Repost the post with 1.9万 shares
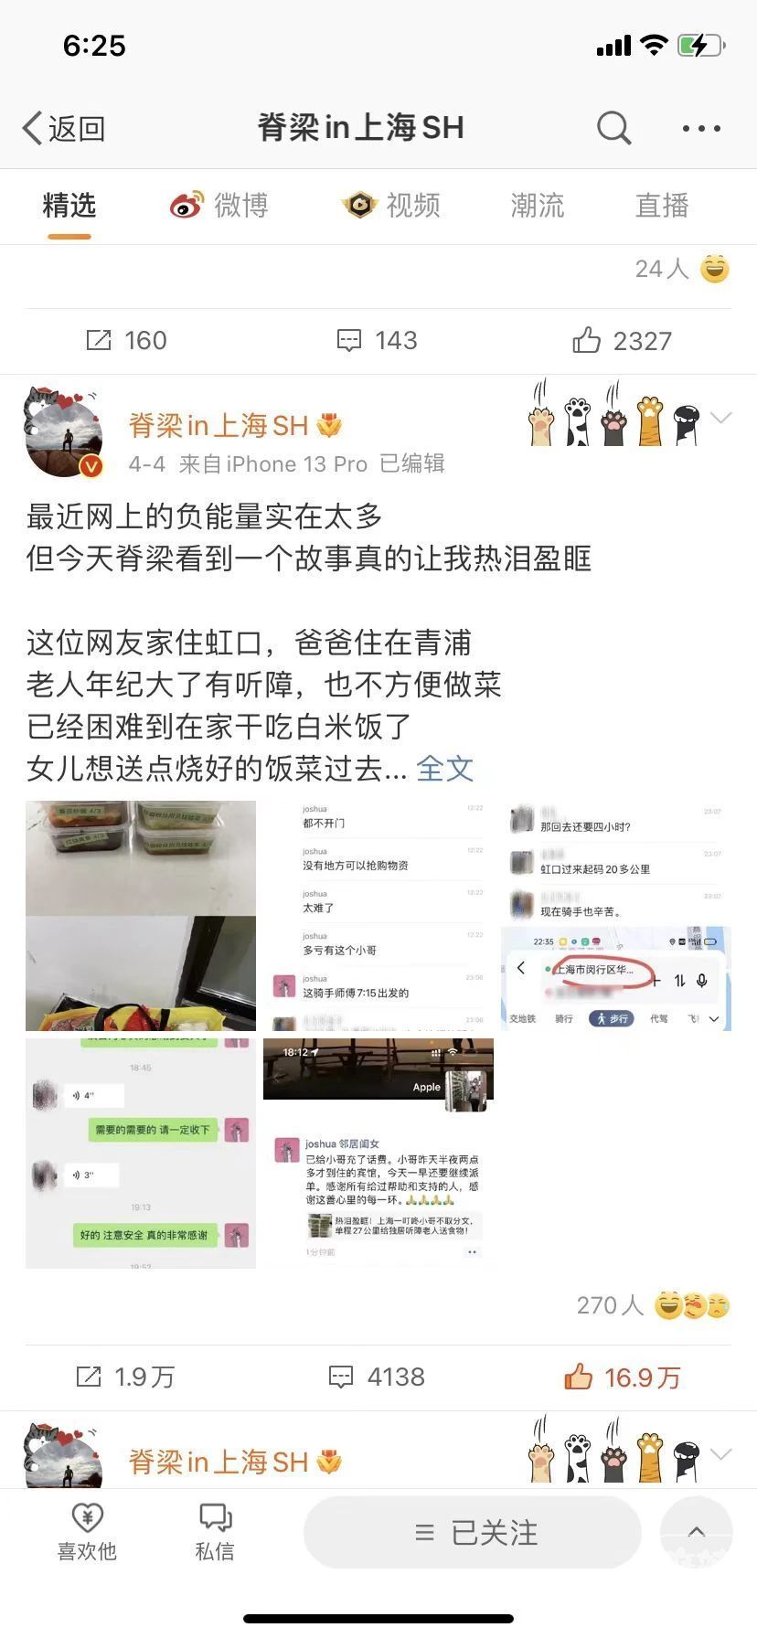The image size is (757, 1638). [124, 1377]
